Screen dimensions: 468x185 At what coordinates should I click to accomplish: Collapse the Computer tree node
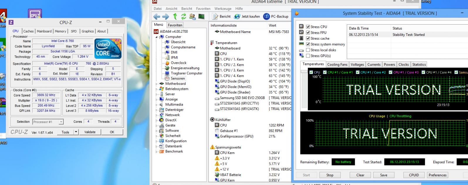(x=156, y=37)
